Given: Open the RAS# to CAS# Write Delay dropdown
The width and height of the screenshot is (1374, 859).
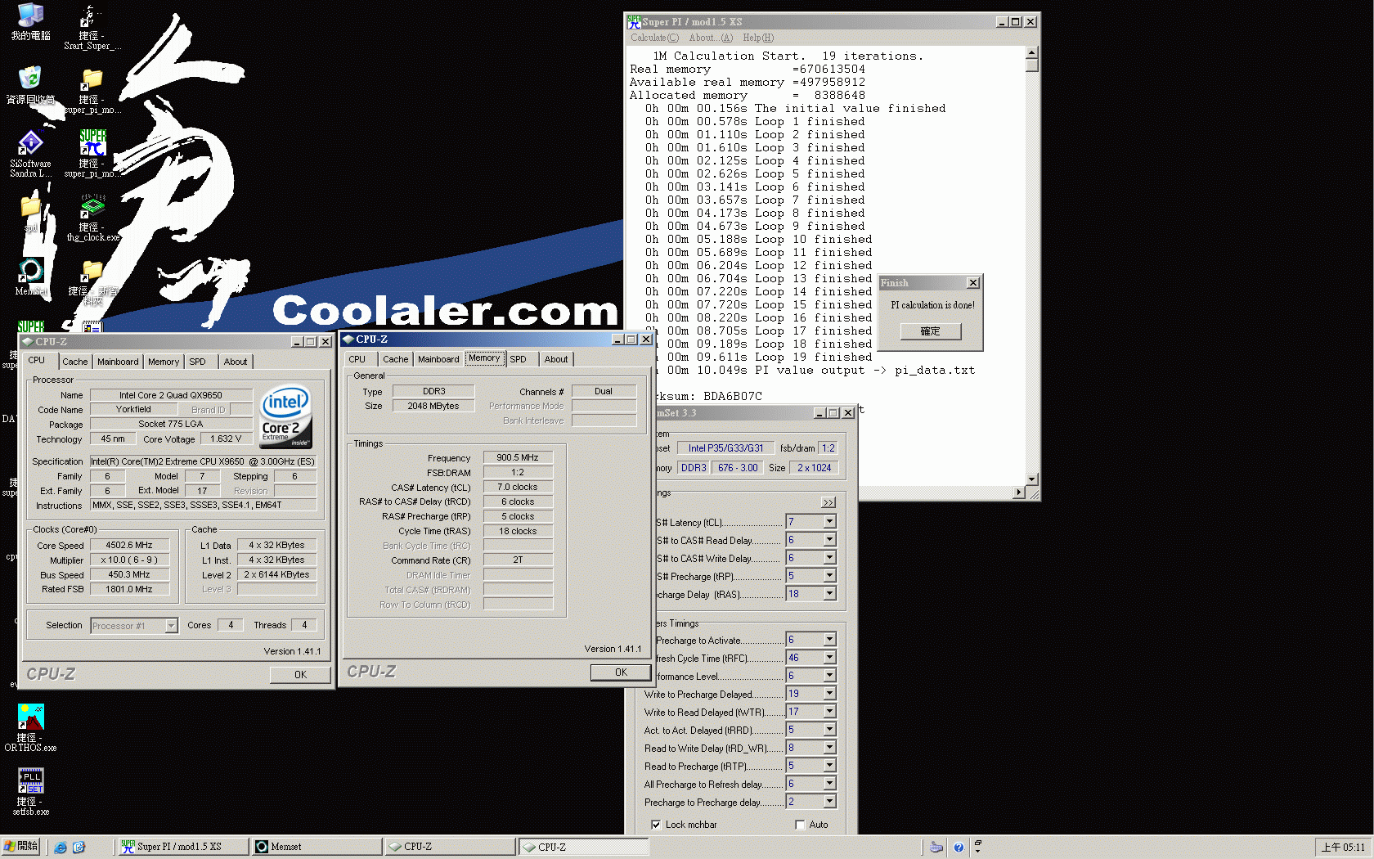Looking at the screenshot, I should point(829,558).
